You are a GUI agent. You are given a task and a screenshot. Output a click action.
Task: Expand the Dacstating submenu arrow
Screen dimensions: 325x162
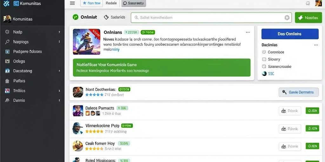[59, 71]
